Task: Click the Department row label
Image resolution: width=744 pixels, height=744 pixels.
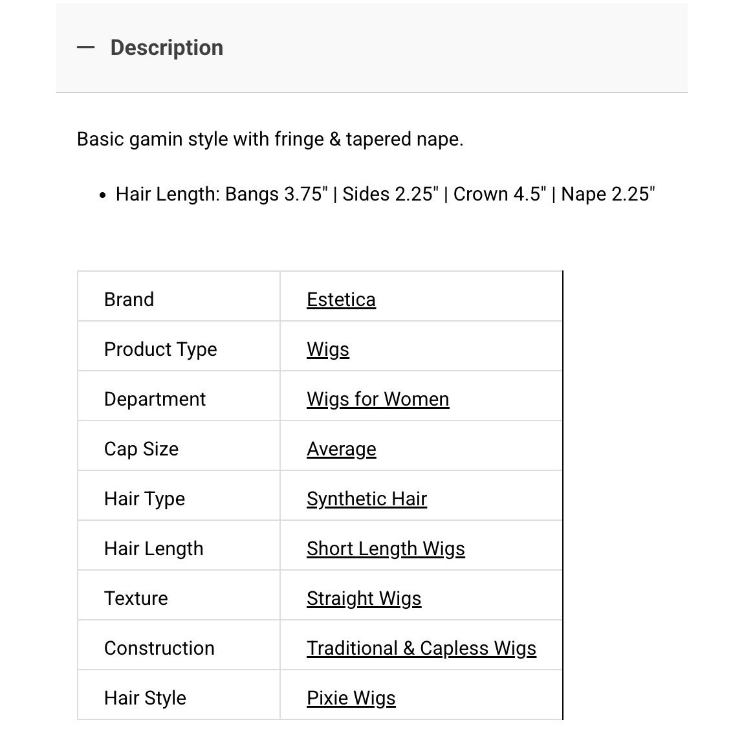Action: tap(155, 400)
